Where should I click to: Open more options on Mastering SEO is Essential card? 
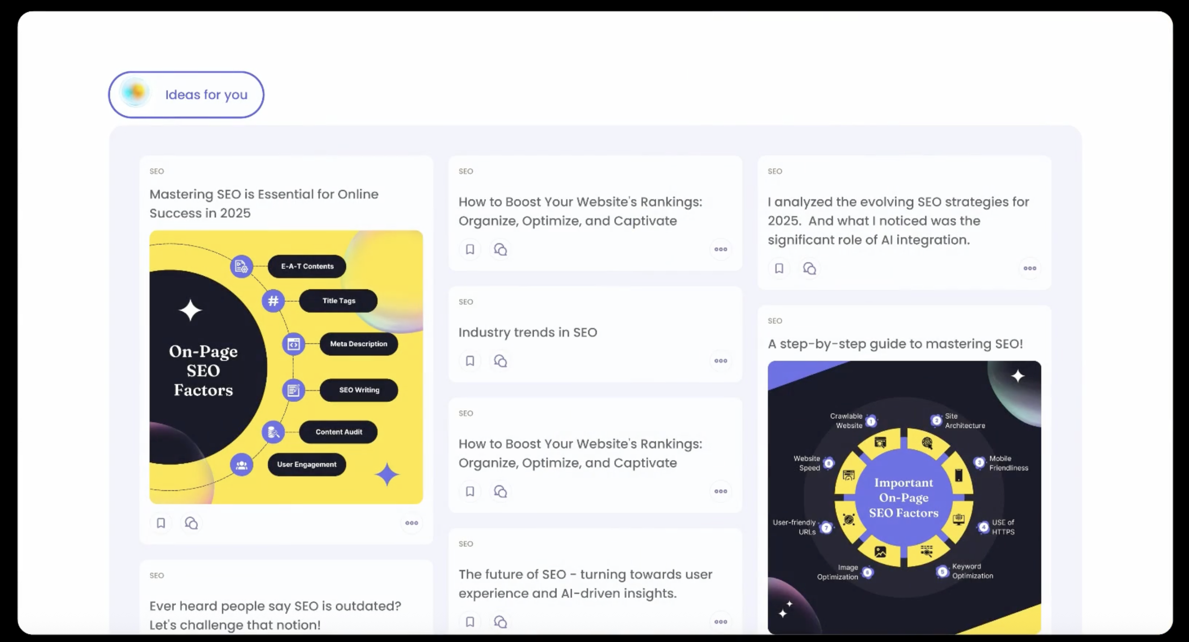coord(412,523)
